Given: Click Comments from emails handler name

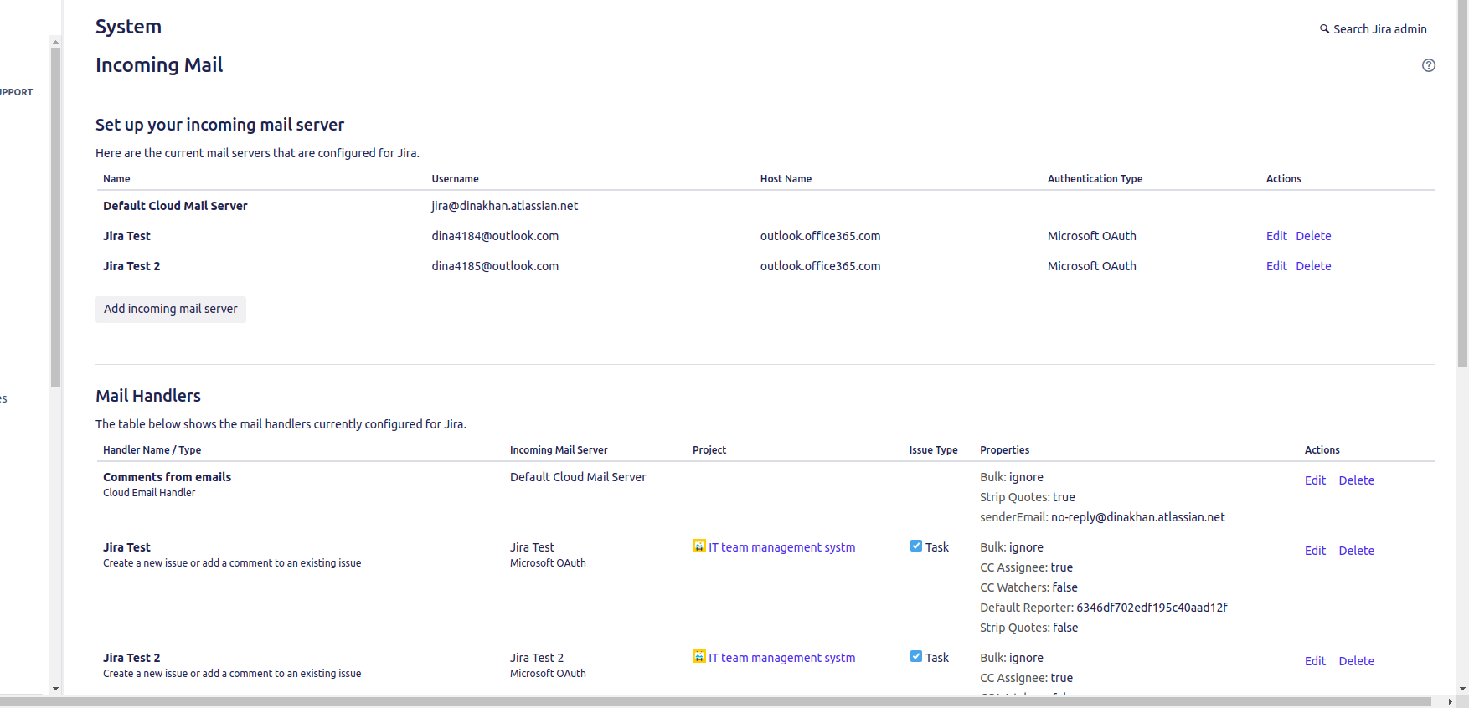Looking at the screenshot, I should point(167,477).
